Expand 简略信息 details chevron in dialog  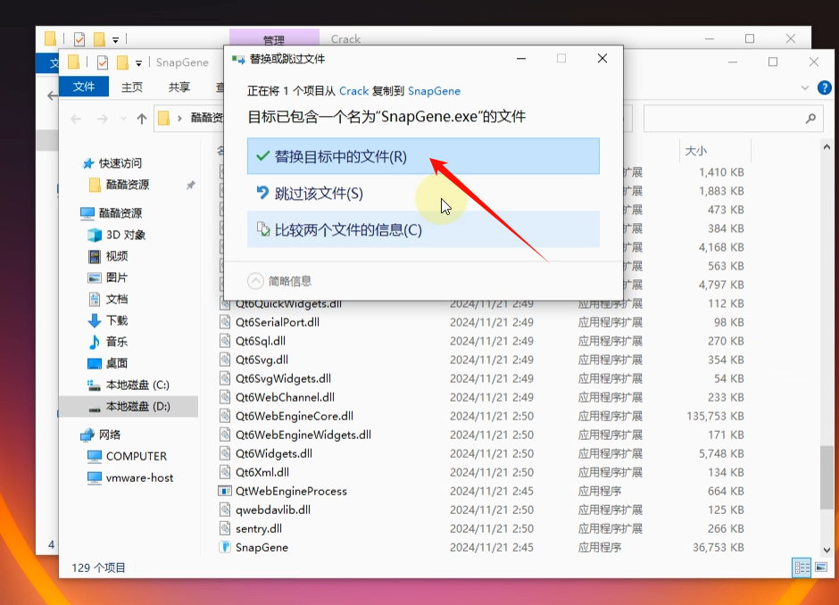click(x=256, y=280)
